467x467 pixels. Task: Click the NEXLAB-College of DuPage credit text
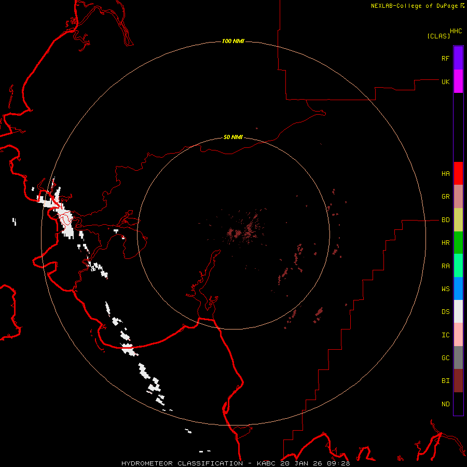pos(414,6)
